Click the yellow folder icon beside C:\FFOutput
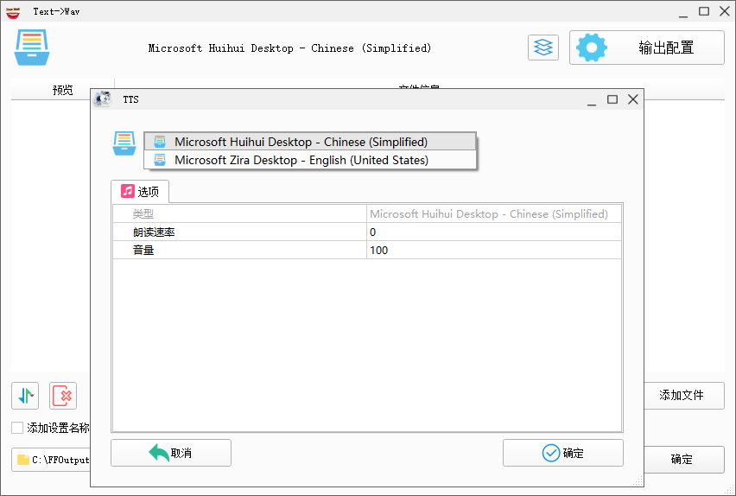The width and height of the screenshot is (736, 496). tap(23, 460)
